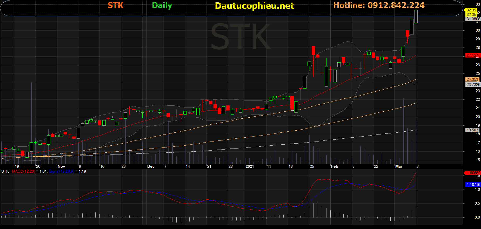This screenshot has height=229, width=481.
Task: Jump to the Nov date marker
Action: click(x=61, y=166)
